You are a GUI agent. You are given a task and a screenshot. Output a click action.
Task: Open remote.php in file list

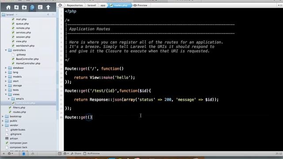pos(23,28)
